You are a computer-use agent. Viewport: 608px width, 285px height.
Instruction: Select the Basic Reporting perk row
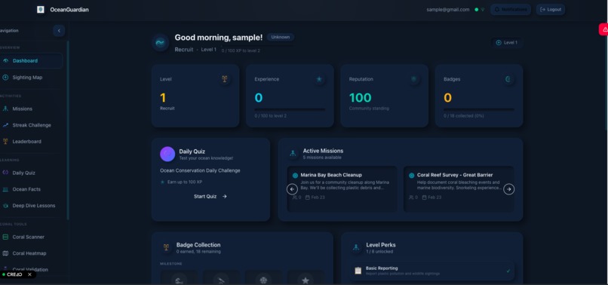(432, 271)
